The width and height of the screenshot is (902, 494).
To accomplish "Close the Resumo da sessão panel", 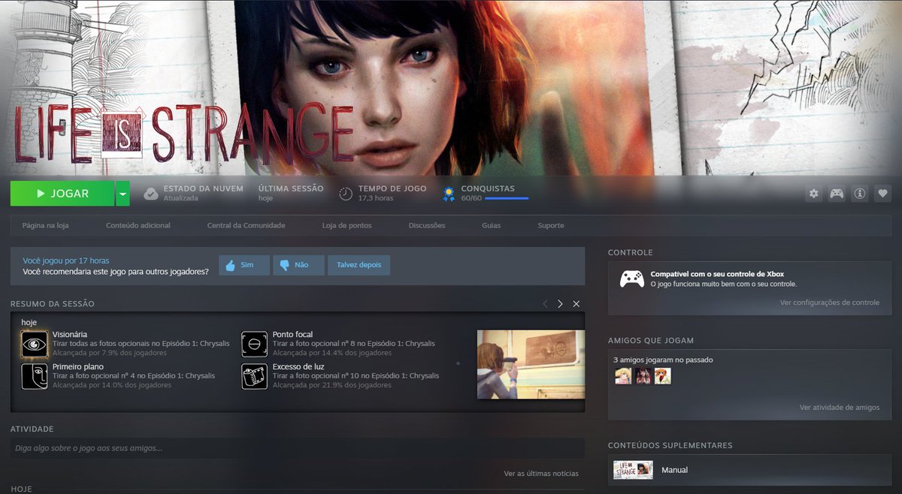I will (577, 304).
